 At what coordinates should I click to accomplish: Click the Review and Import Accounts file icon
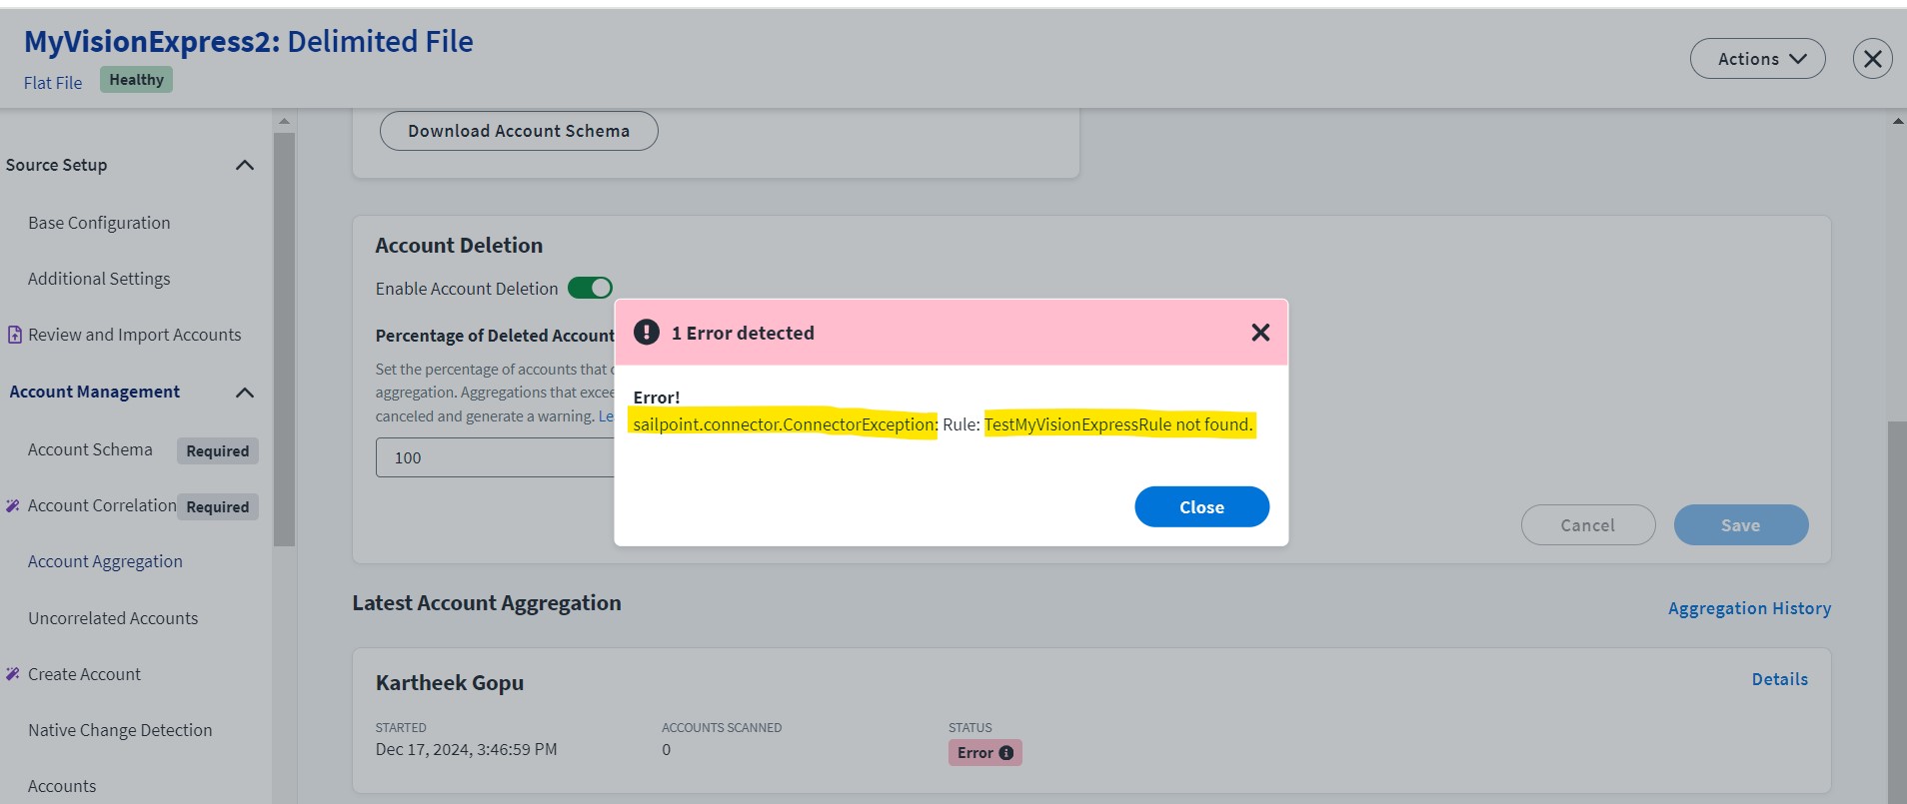[14, 335]
